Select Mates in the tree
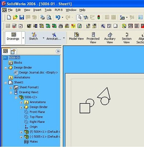Viewport: 144px width, 147px height. 34,142
